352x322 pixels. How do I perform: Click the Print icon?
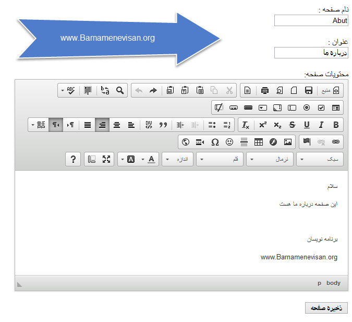point(265,90)
